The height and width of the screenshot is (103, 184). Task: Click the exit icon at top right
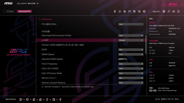click(179, 11)
